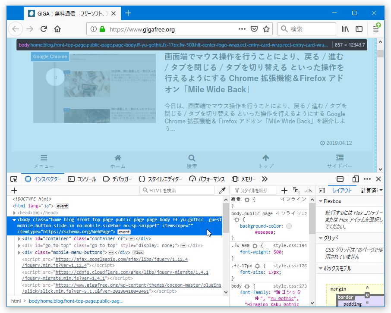Image resolution: width=391 pixels, height=313 pixels.
Task: Click the highlighter icon beside body.public-page
Action: pyautogui.click(x=236, y=219)
